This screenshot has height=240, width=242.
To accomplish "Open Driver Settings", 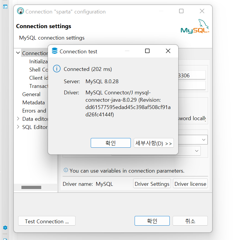I will pyautogui.click(x=152, y=183).
